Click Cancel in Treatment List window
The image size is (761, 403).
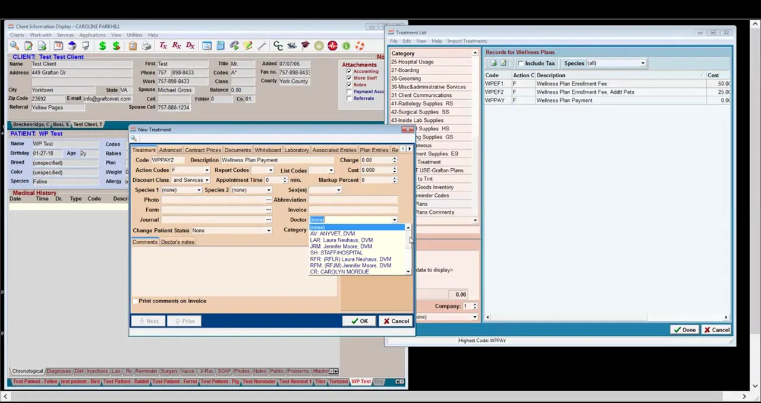716,330
